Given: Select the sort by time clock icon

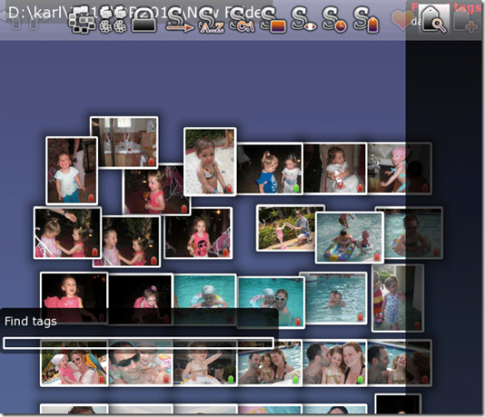Looking at the screenshot, I should [x=335, y=20].
